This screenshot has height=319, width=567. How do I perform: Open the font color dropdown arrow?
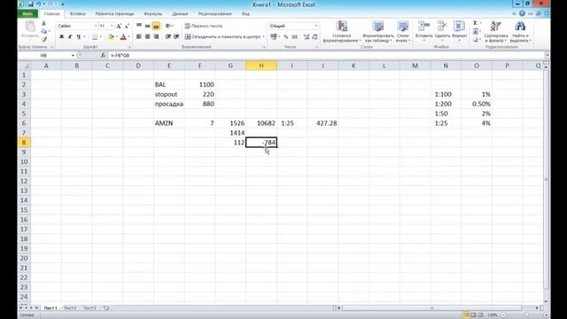[x=128, y=37]
